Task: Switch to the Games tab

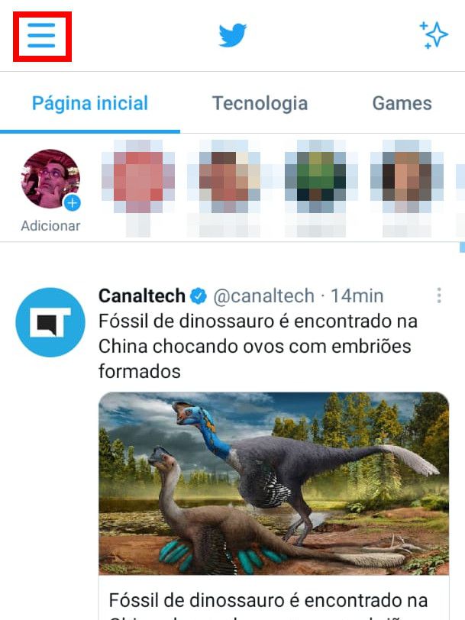Action: 402,103
